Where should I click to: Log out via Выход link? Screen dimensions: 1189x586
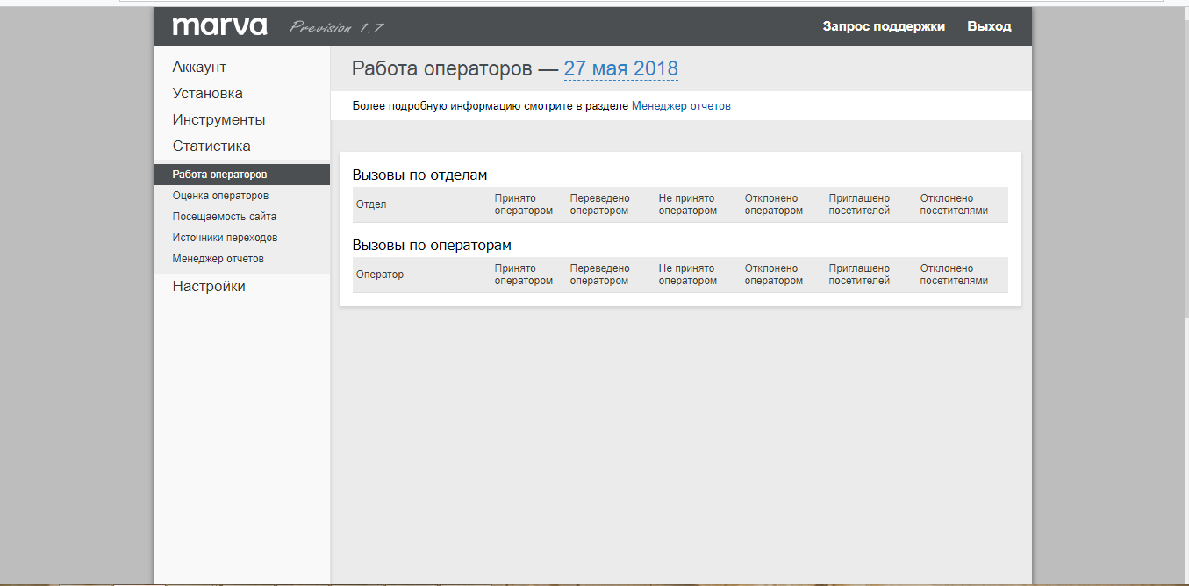[x=991, y=25]
